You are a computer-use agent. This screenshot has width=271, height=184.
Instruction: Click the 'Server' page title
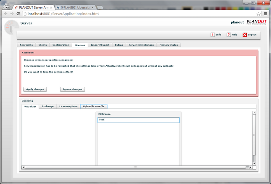pyautogui.click(x=26, y=23)
